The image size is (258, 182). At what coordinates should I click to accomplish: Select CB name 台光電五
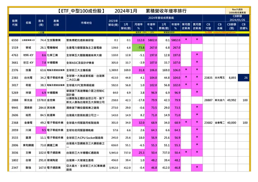[220, 78]
